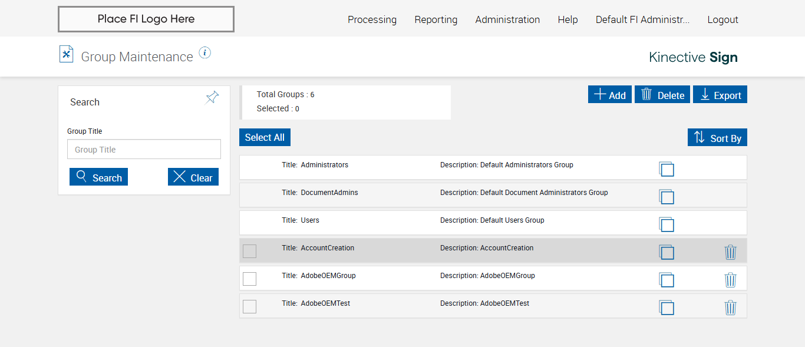Select the AdobeOEMGroup checkbox
Viewport: 805px width, 347px height.
tap(250, 279)
